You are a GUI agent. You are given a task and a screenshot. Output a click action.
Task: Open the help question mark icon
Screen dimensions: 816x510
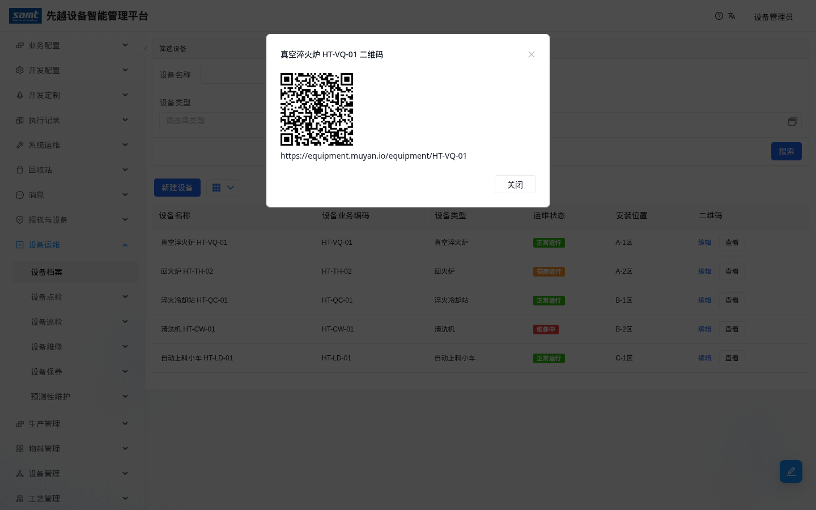719,16
